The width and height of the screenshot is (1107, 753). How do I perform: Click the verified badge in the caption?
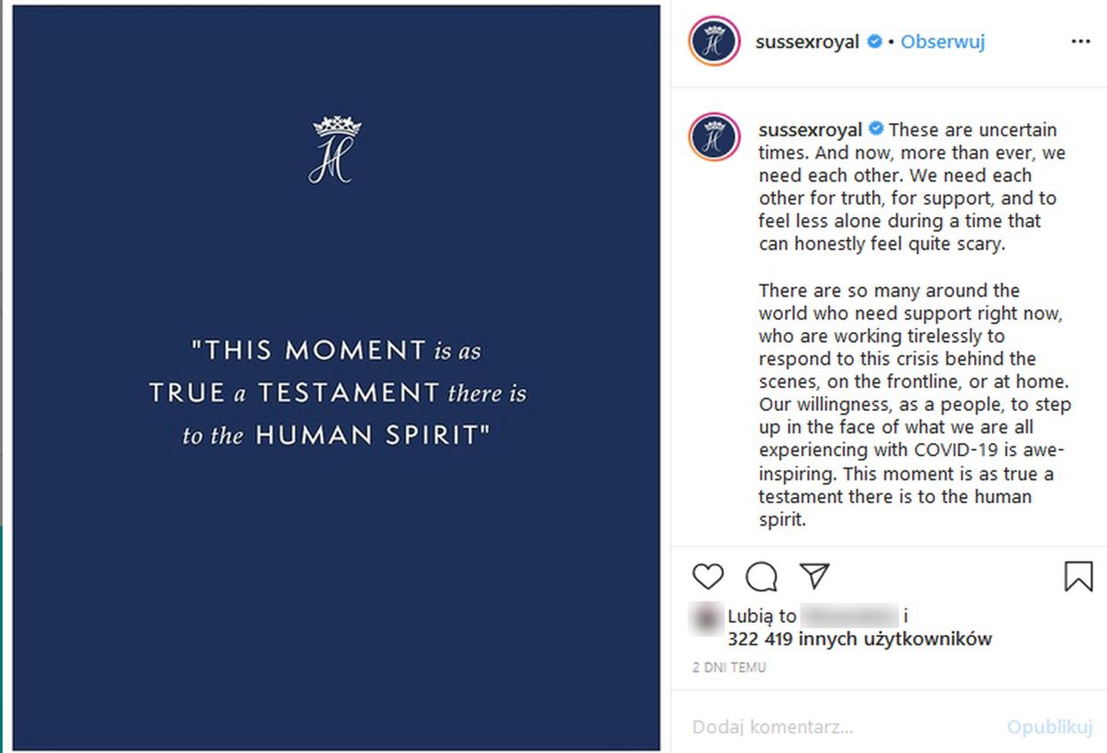tap(877, 130)
